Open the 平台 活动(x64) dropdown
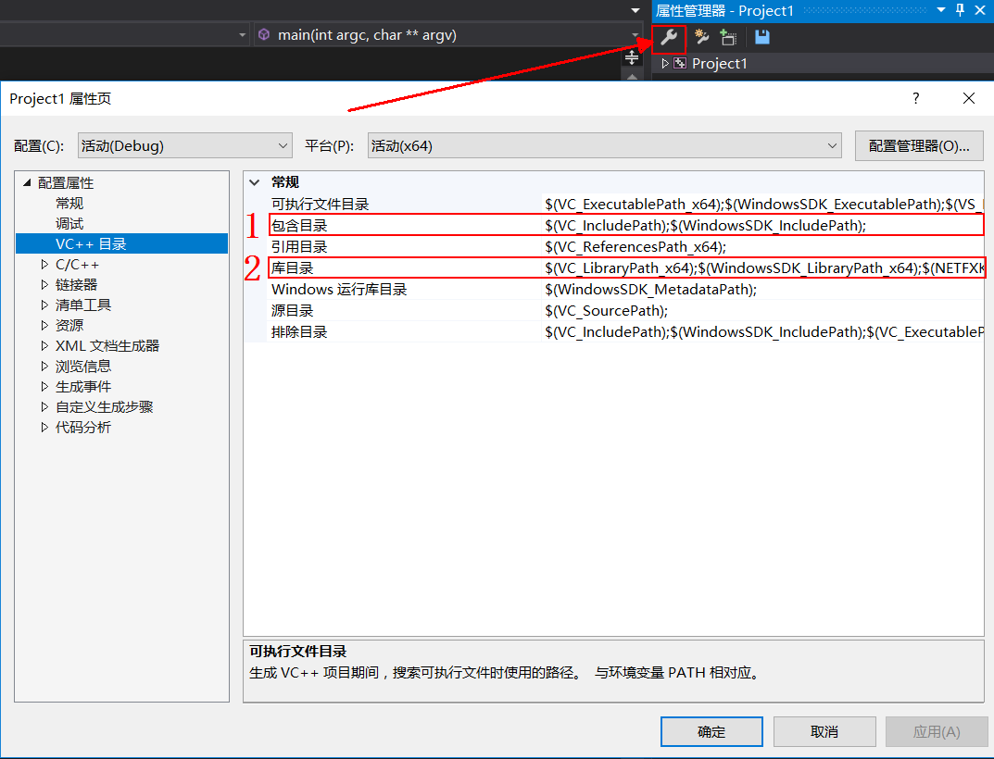 [604, 145]
